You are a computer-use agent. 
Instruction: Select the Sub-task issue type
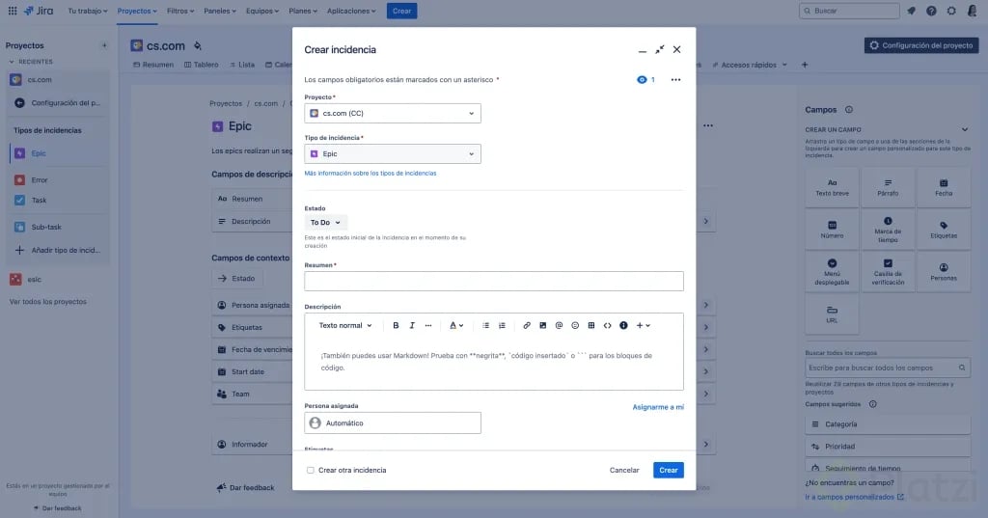(58, 227)
